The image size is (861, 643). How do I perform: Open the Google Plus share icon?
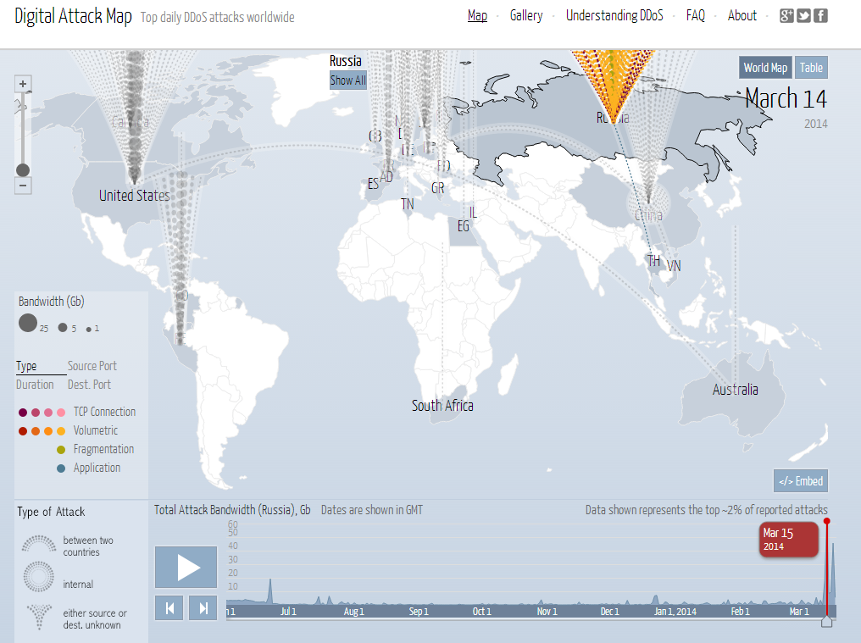787,16
